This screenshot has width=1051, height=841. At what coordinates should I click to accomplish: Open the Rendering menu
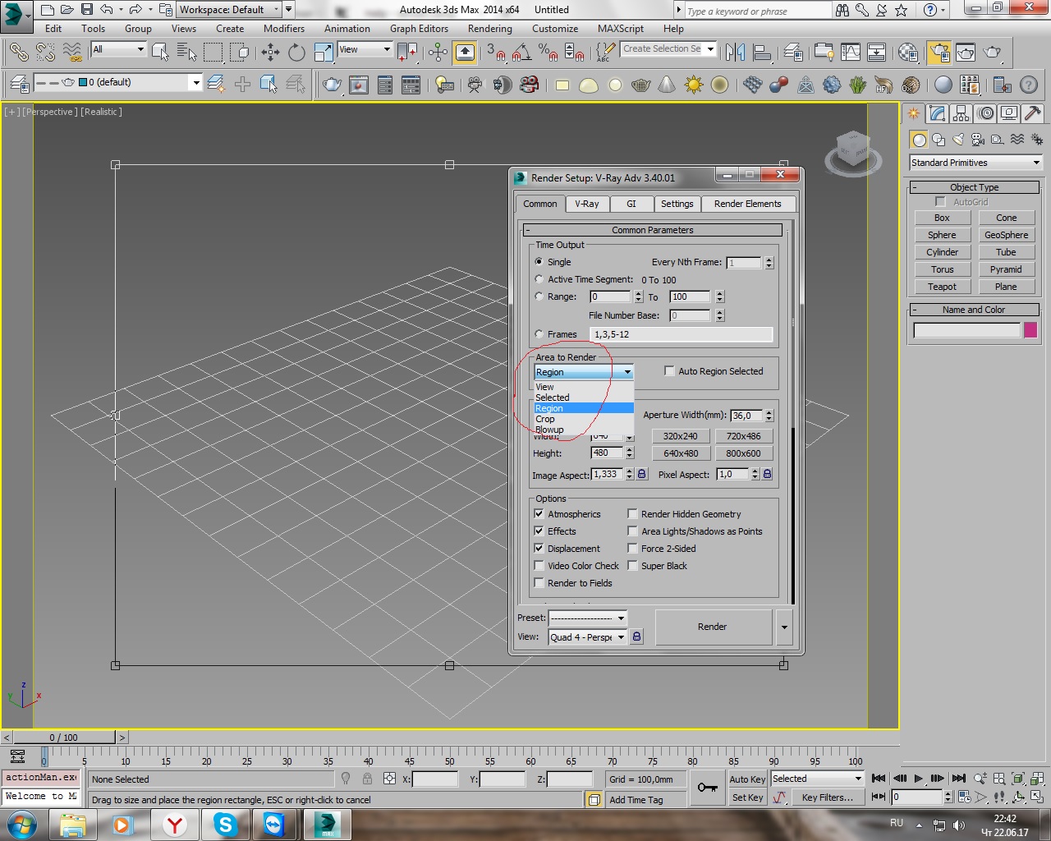(489, 28)
